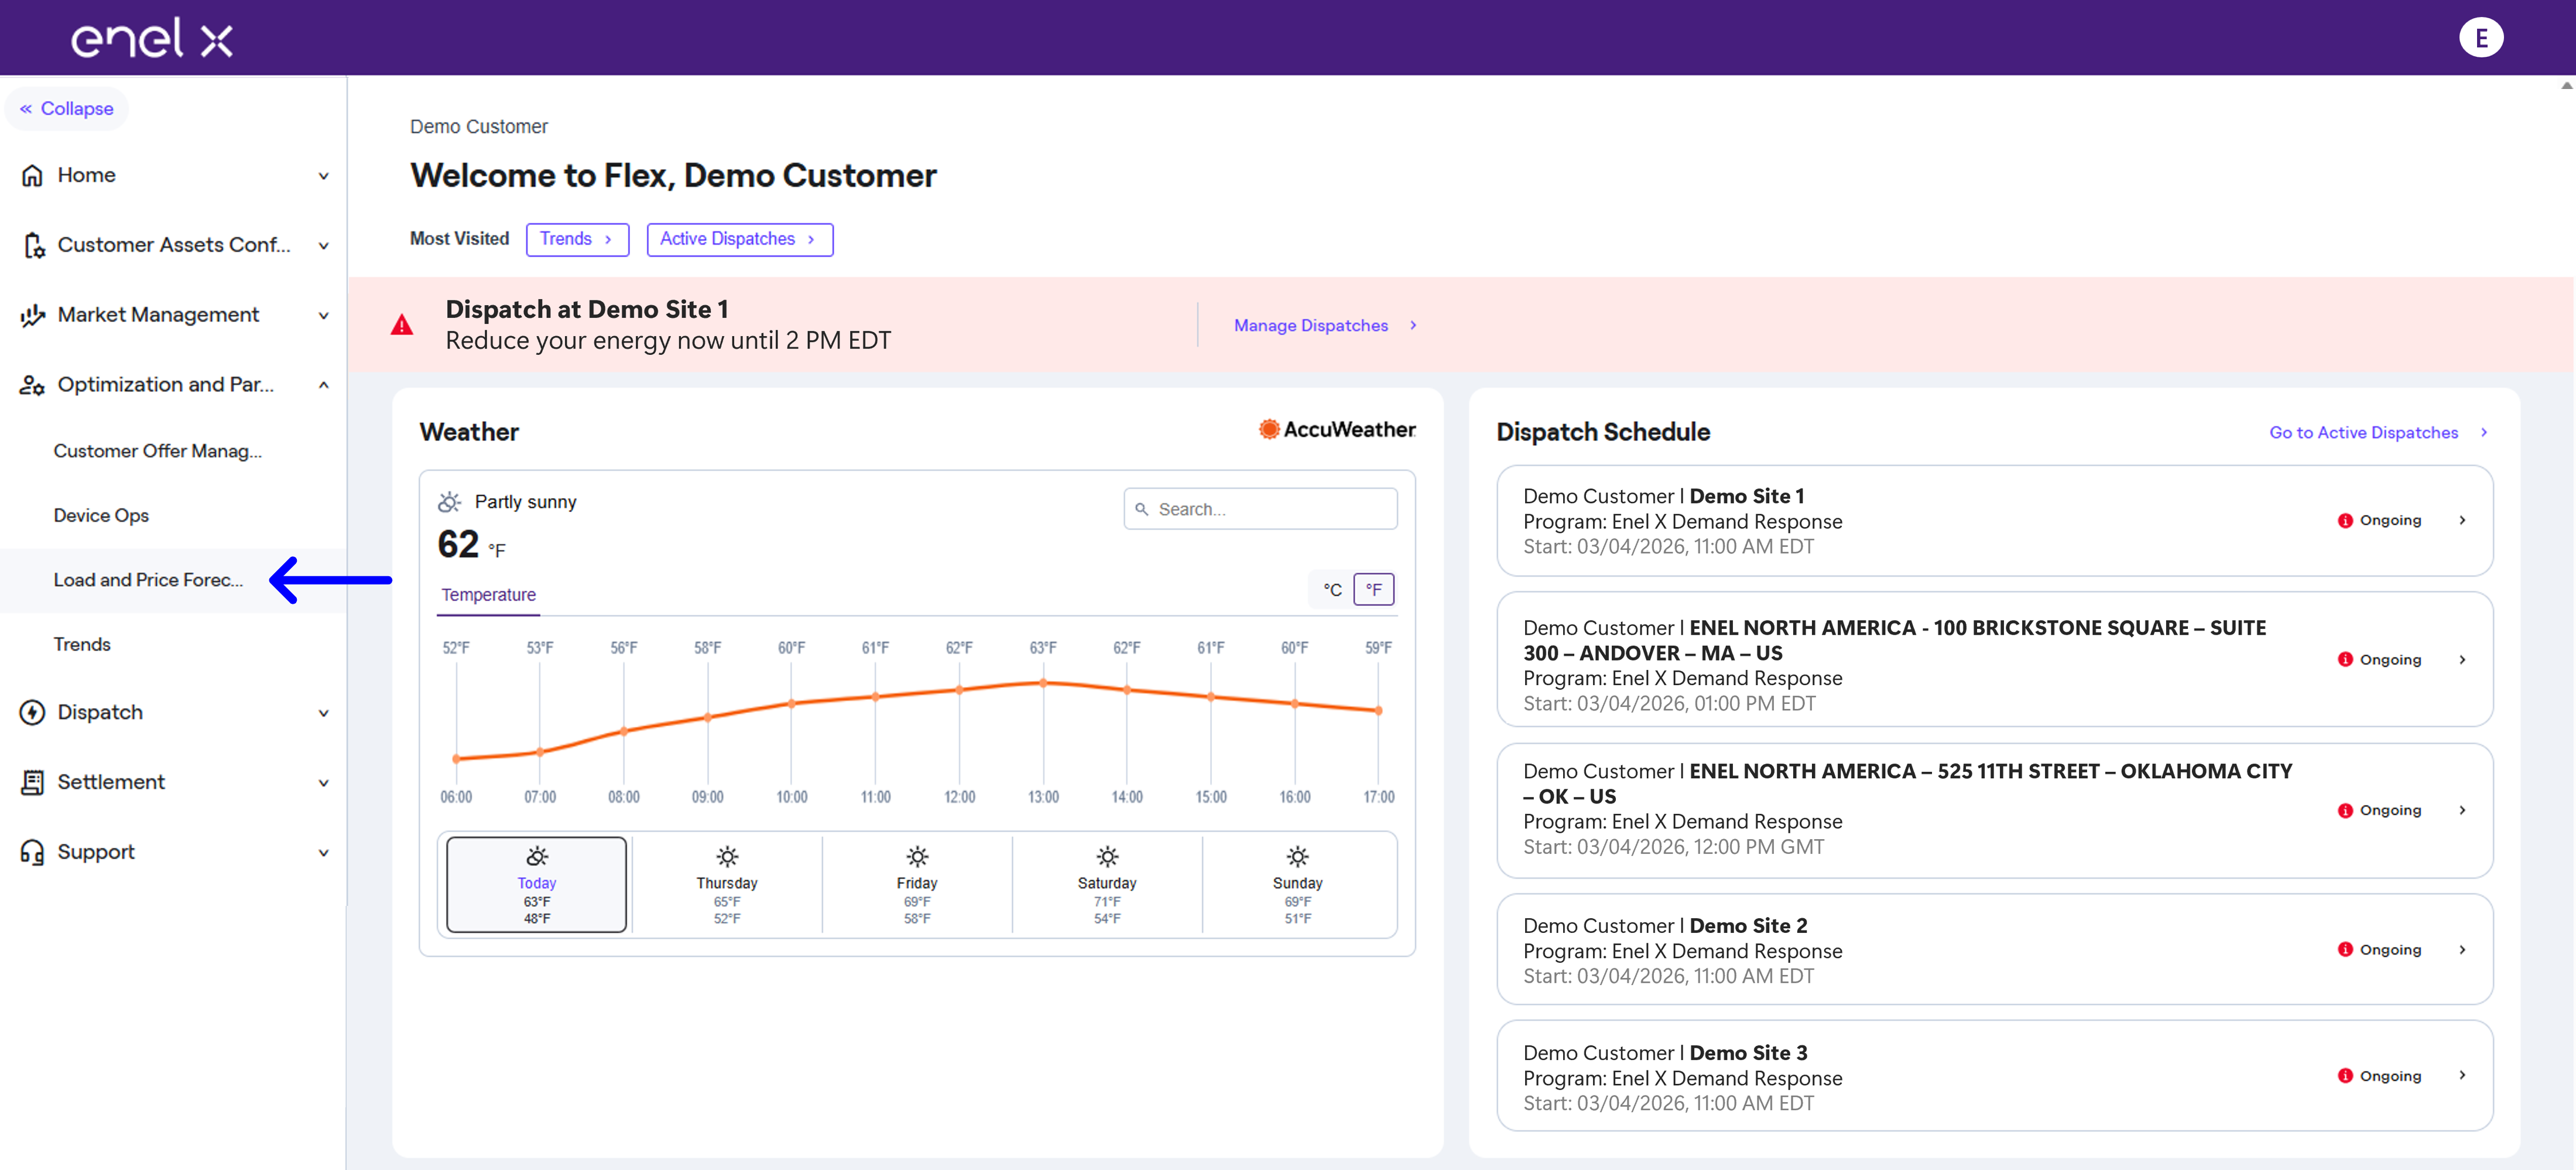2576x1170 pixels.
Task: Click the Settlement receipt icon
Action: pos(32,782)
